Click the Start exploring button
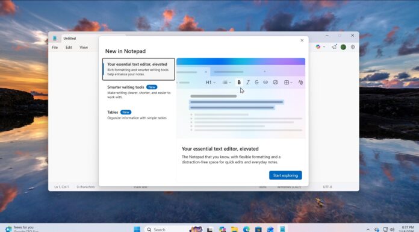Image resolution: width=419 pixels, height=232 pixels. (285, 175)
